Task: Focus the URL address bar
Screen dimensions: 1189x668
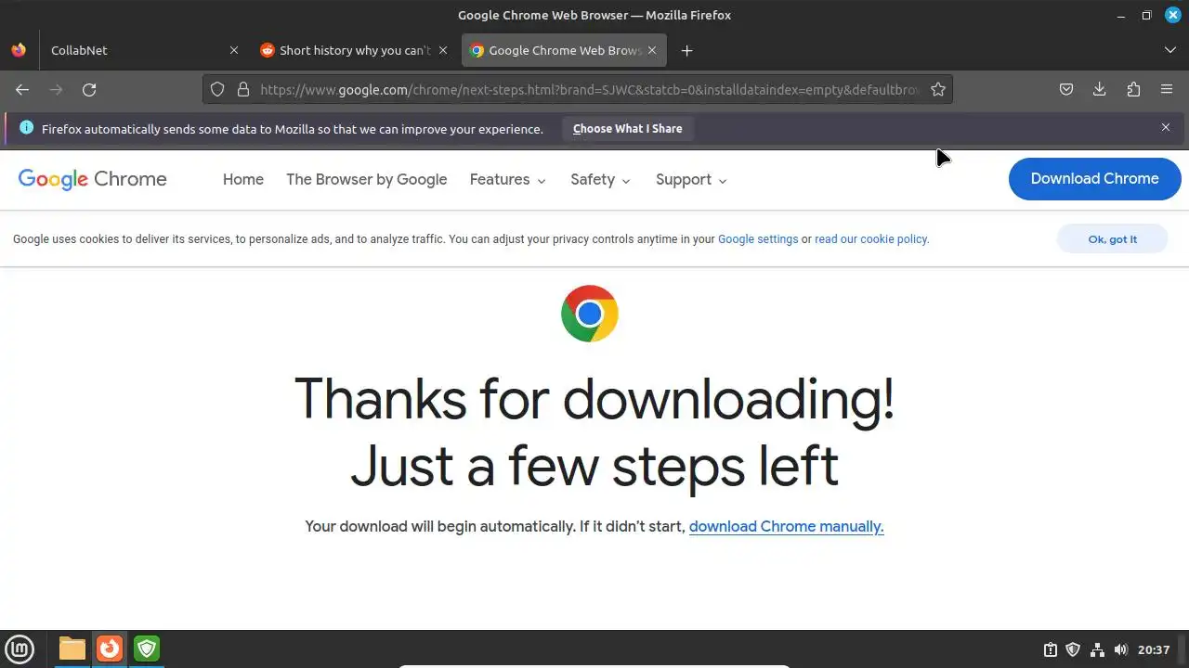Action: (590, 89)
